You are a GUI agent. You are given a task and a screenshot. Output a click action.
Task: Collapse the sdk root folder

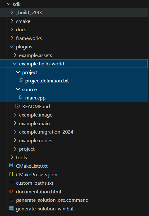tap(9, 4)
